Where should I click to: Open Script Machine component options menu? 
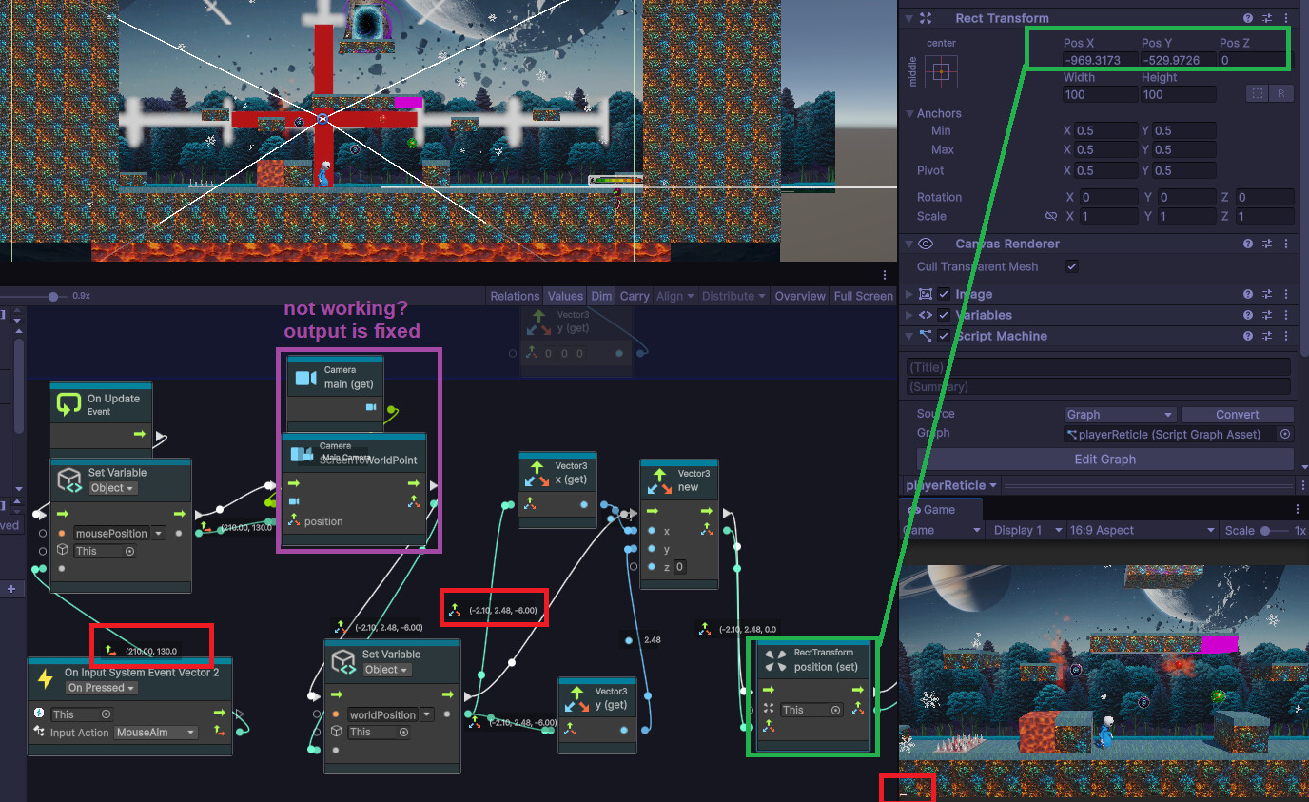[x=1287, y=336]
